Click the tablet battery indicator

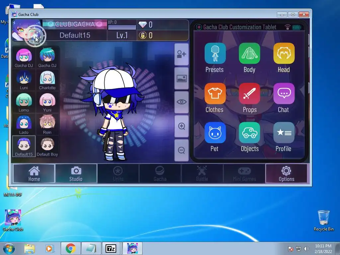[x=297, y=27]
